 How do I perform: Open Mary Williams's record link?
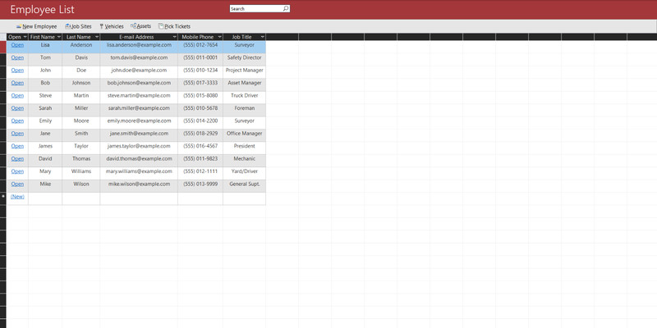click(x=17, y=171)
